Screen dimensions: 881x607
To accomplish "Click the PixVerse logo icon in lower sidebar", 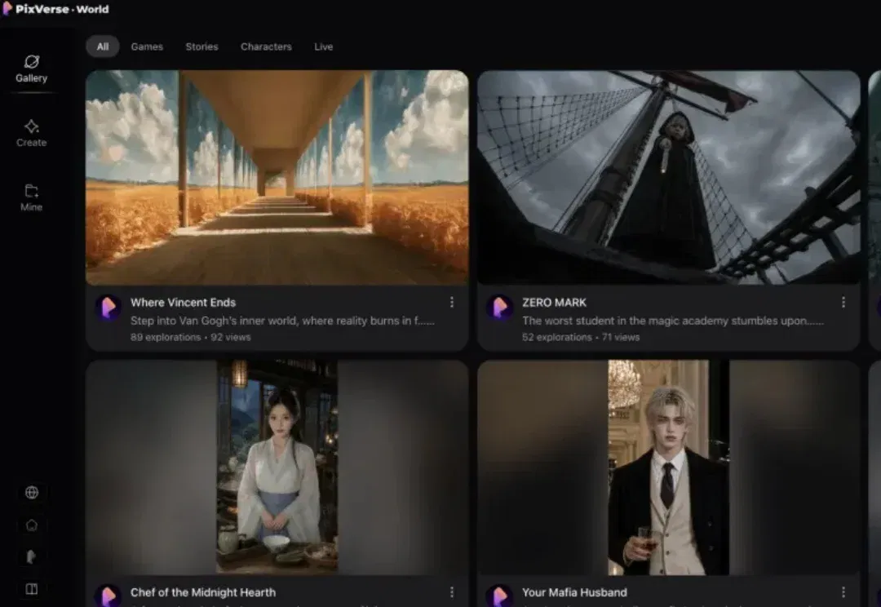I will 32,556.
